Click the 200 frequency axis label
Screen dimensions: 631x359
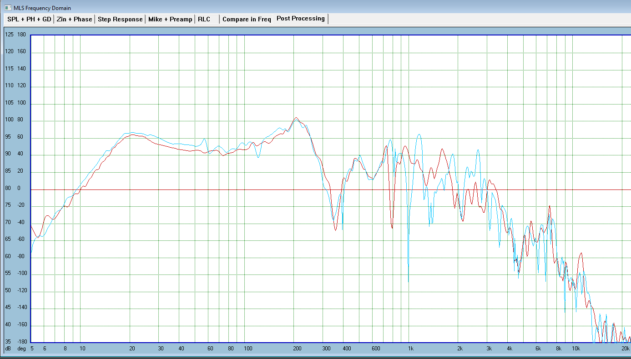297,349
